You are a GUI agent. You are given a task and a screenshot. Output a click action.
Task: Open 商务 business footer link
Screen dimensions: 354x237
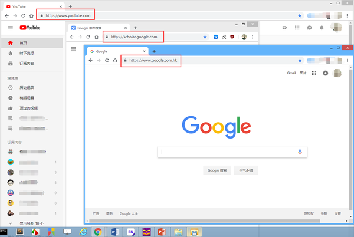[x=110, y=213]
